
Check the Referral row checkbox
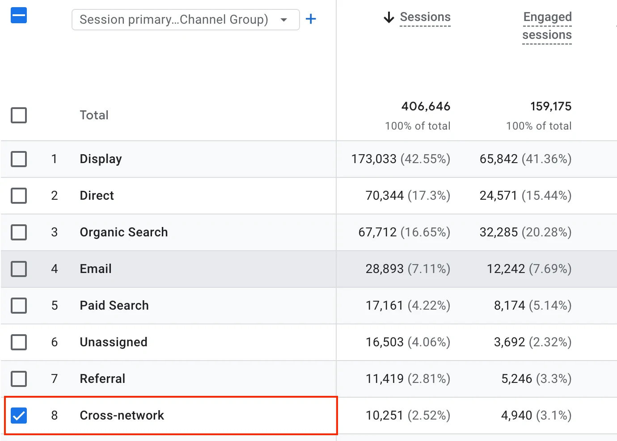tap(19, 379)
